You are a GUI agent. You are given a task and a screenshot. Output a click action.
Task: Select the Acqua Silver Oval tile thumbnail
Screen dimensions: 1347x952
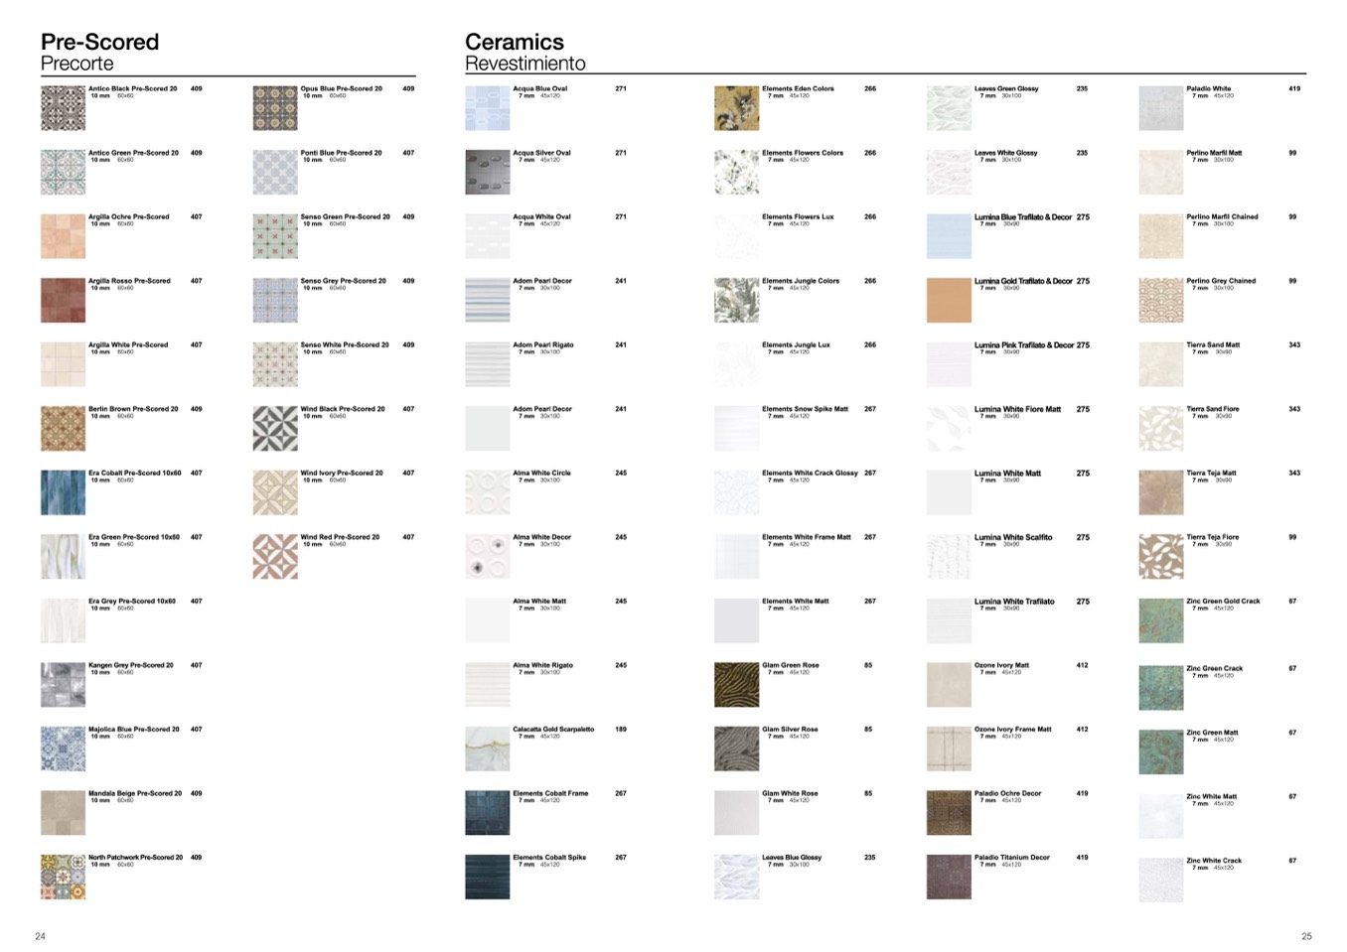[x=487, y=172]
